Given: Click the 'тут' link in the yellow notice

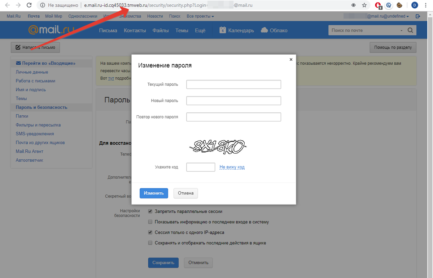Looking at the screenshot, I should (111, 78).
